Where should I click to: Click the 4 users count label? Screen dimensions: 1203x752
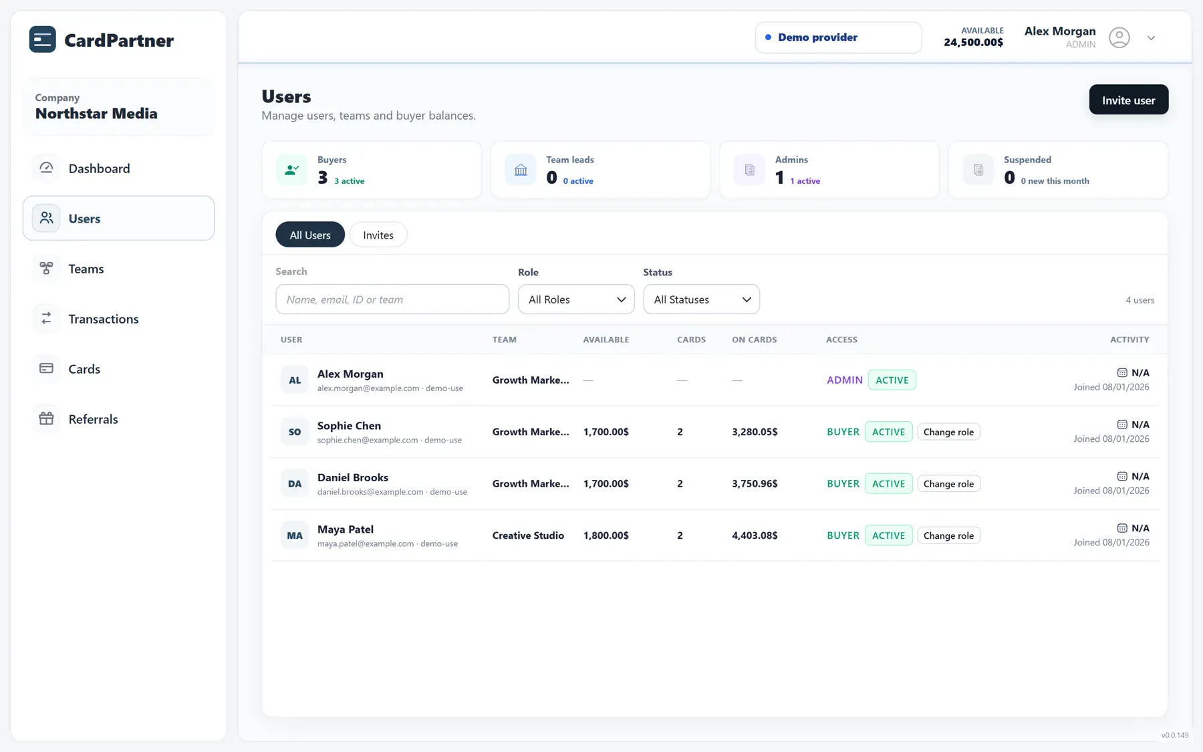[x=1140, y=300]
